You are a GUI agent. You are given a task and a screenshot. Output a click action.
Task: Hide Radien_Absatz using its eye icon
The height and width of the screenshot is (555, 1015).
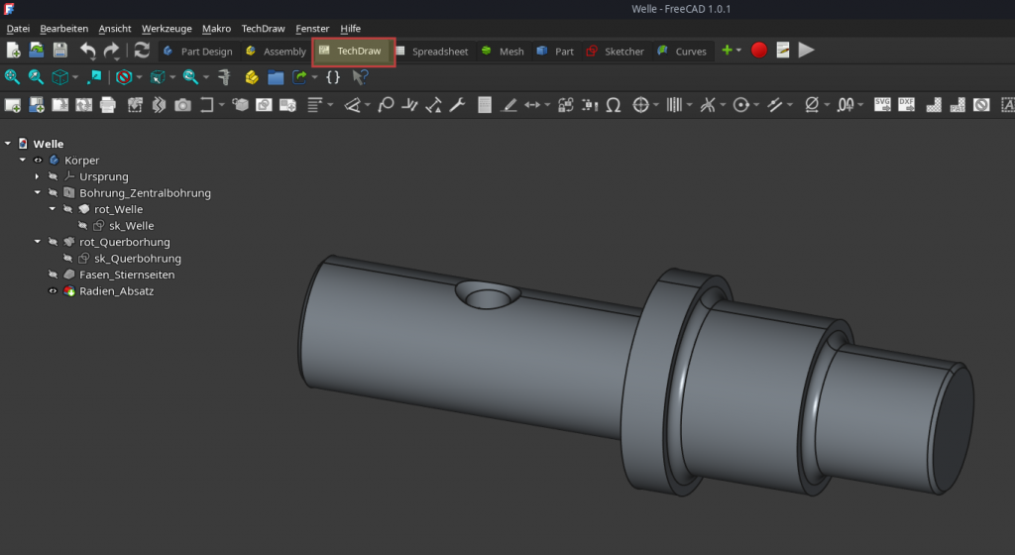53,291
